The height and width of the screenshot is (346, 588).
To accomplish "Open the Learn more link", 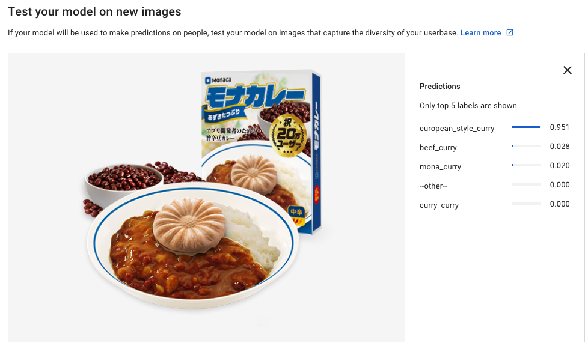I will point(480,33).
